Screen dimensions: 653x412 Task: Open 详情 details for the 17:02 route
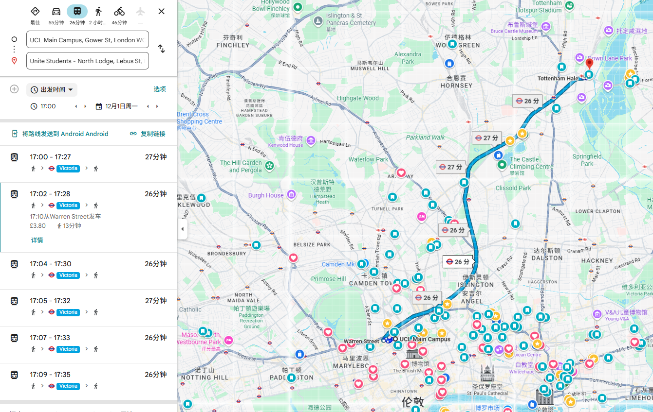(x=37, y=240)
